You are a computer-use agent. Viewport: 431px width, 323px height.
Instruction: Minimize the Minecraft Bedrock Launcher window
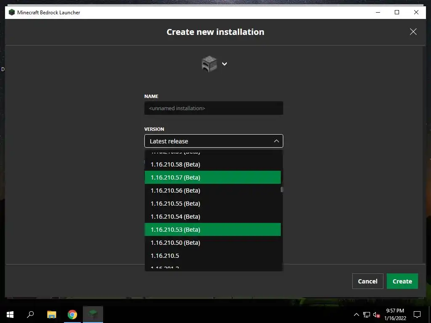378,12
